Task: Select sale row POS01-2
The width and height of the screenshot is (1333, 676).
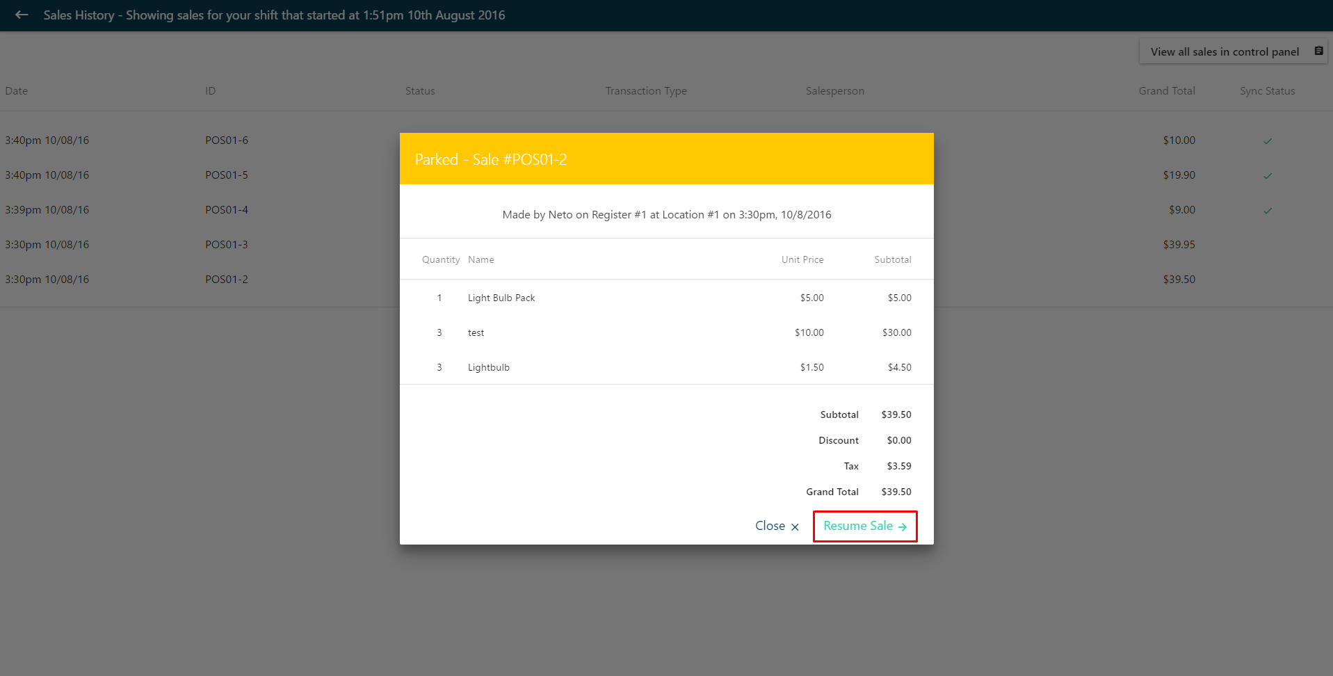Action: 666,280
